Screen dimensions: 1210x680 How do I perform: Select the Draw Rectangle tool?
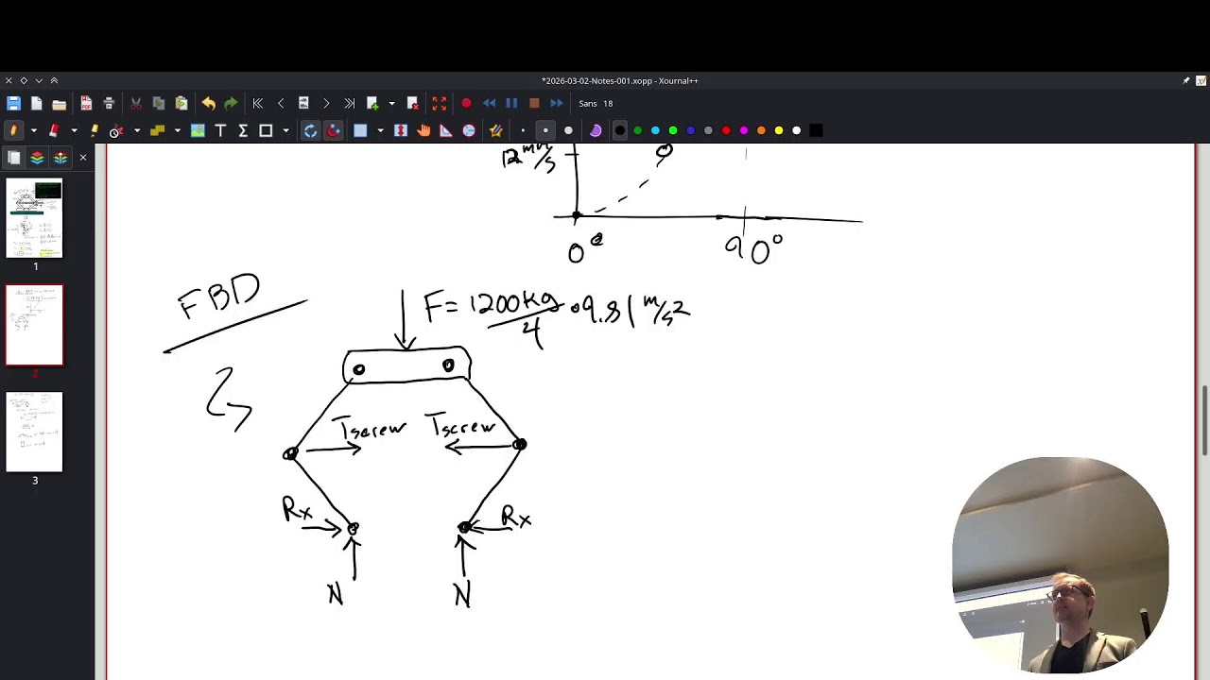(x=266, y=130)
